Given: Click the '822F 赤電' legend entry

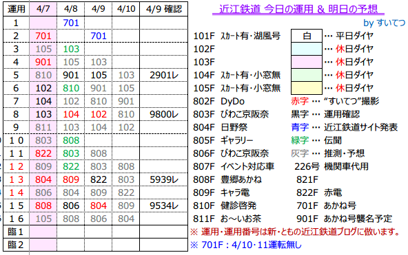Looking at the screenshot, I should [x=319, y=192].
